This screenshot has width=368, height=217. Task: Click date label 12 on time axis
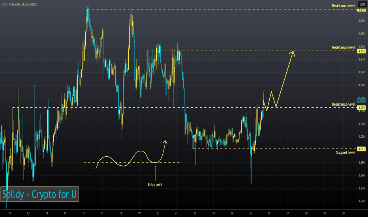coord(9,213)
